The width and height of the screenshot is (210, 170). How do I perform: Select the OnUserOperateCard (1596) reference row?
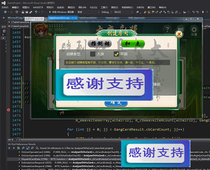pos(109,156)
